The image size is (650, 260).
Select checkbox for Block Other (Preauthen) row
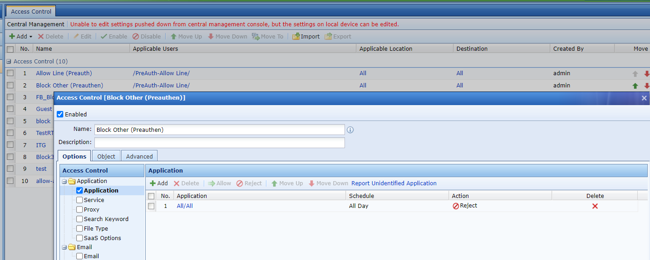(x=10, y=86)
